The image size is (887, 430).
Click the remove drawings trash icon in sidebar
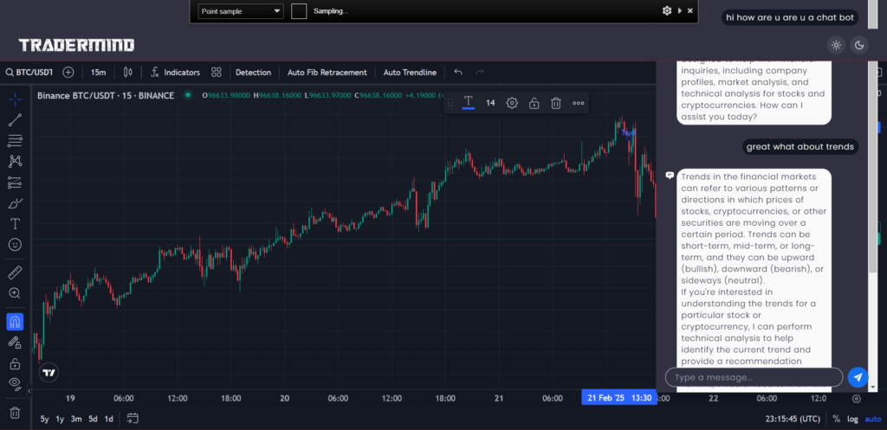pos(16,413)
